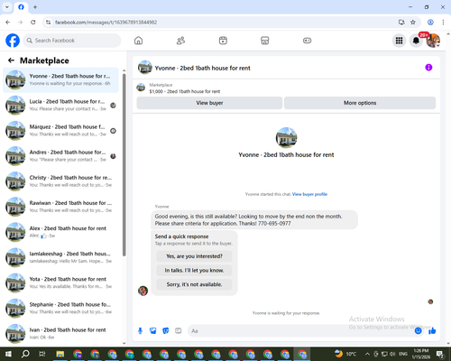Viewport: 451px width, 361px height.
Task: Open the Iamlakeeshag conversation
Action: pyautogui.click(x=60, y=257)
